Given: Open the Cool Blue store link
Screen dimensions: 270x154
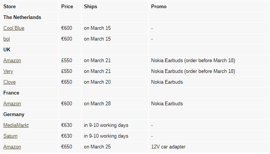Looking at the screenshot, I should point(14,28).
